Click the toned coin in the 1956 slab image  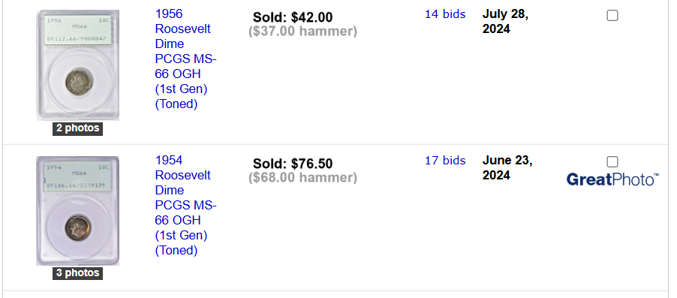pos(78,81)
